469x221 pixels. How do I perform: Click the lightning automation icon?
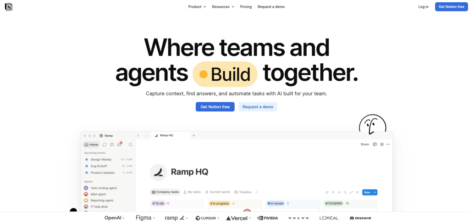click(x=339, y=192)
